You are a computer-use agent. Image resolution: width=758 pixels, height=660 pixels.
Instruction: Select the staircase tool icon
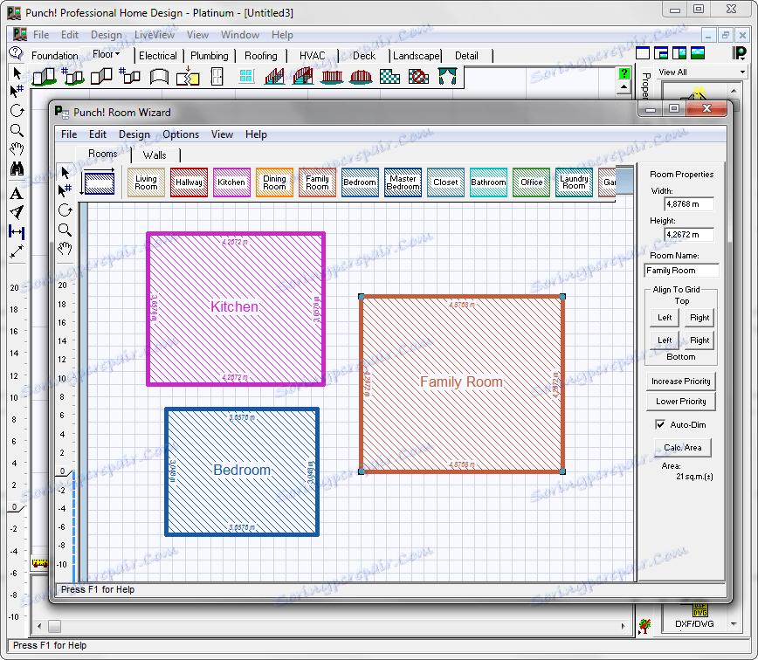(x=274, y=76)
